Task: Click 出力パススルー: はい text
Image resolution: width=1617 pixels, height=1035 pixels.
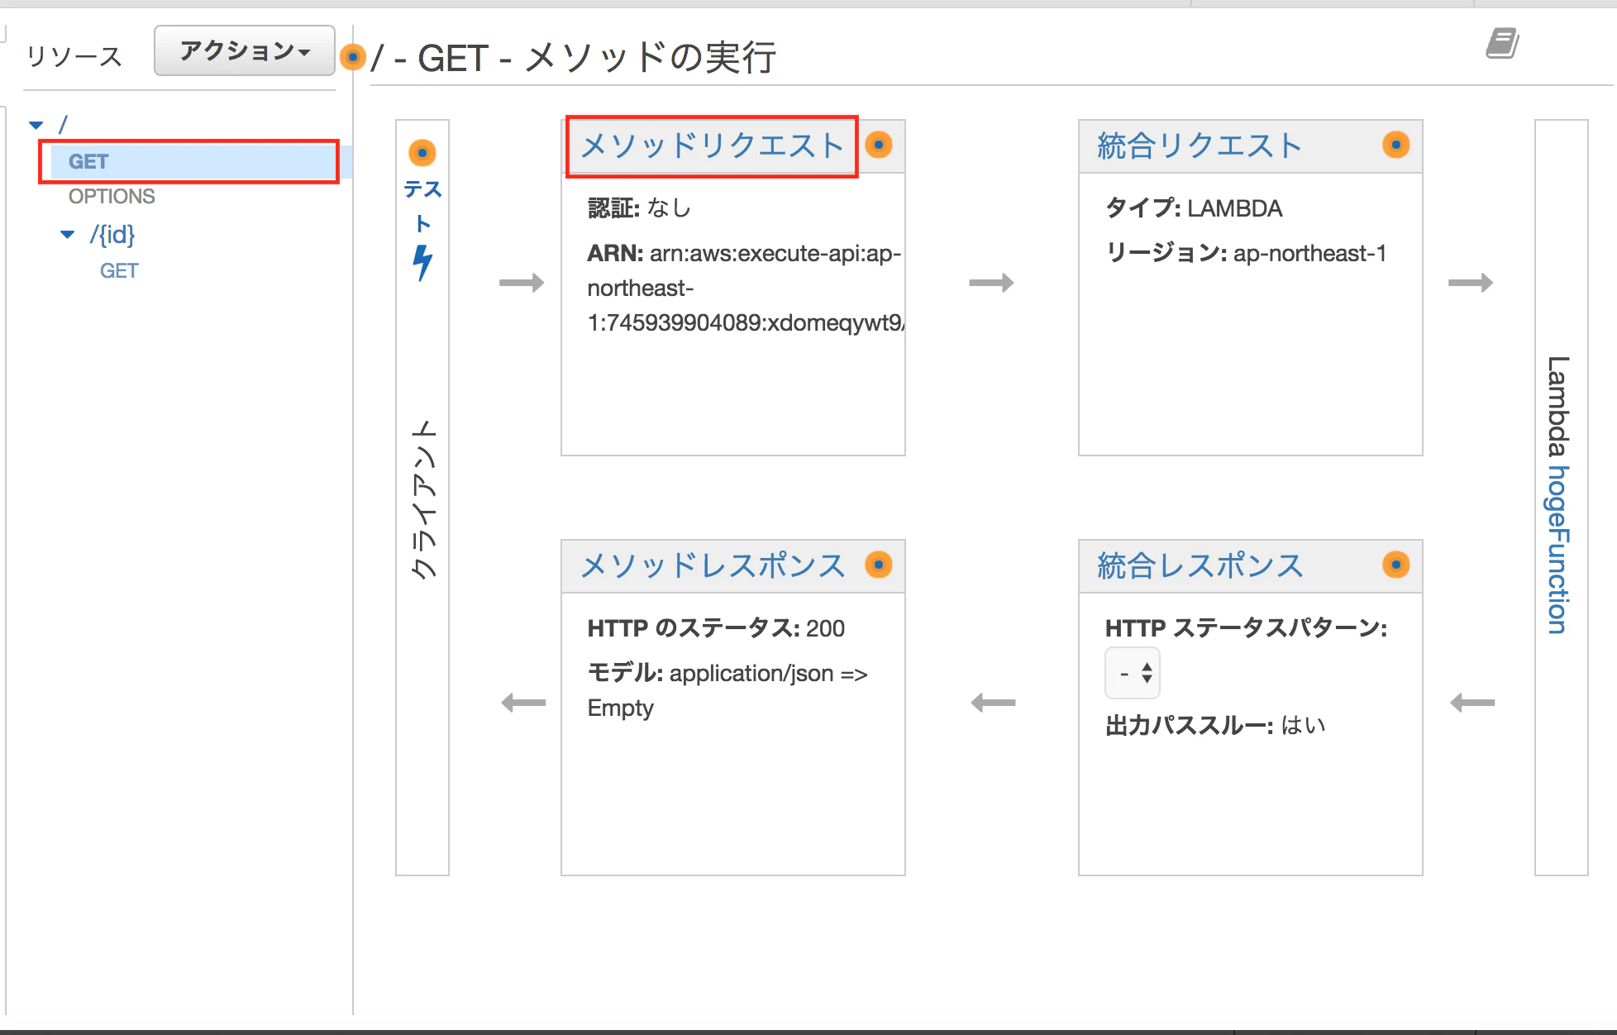Action: 1215,725
